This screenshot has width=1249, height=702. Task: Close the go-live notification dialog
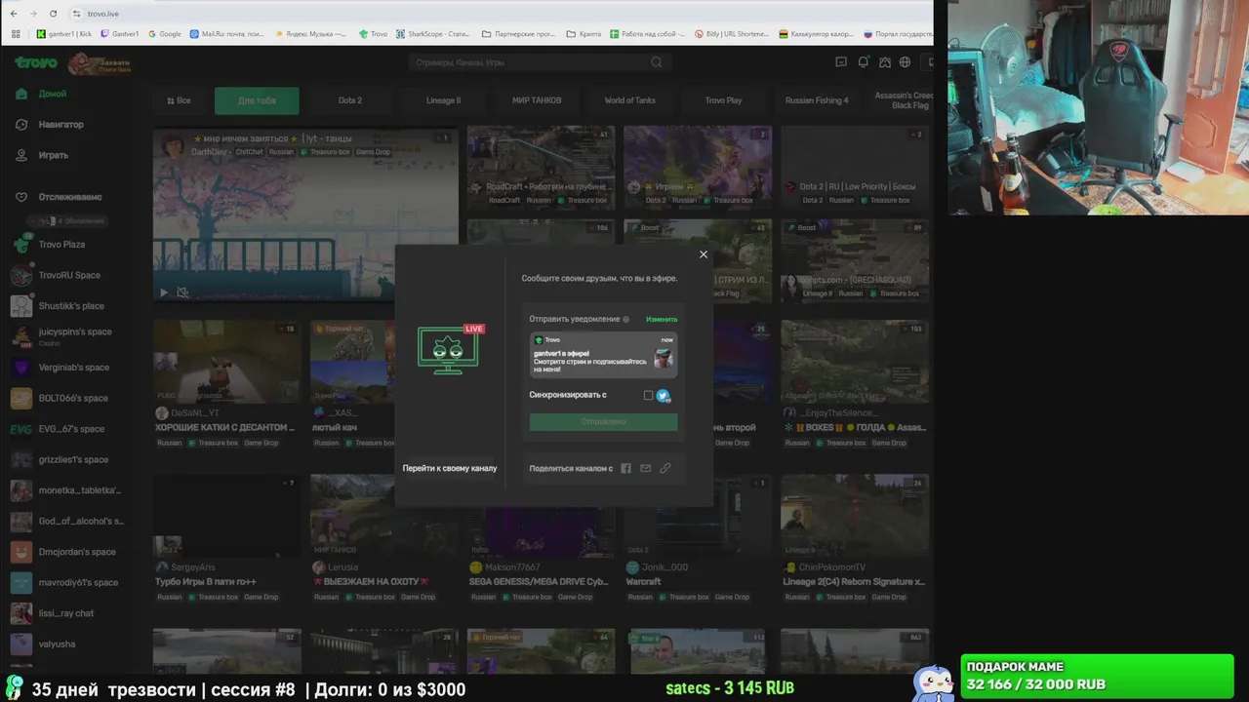(704, 254)
